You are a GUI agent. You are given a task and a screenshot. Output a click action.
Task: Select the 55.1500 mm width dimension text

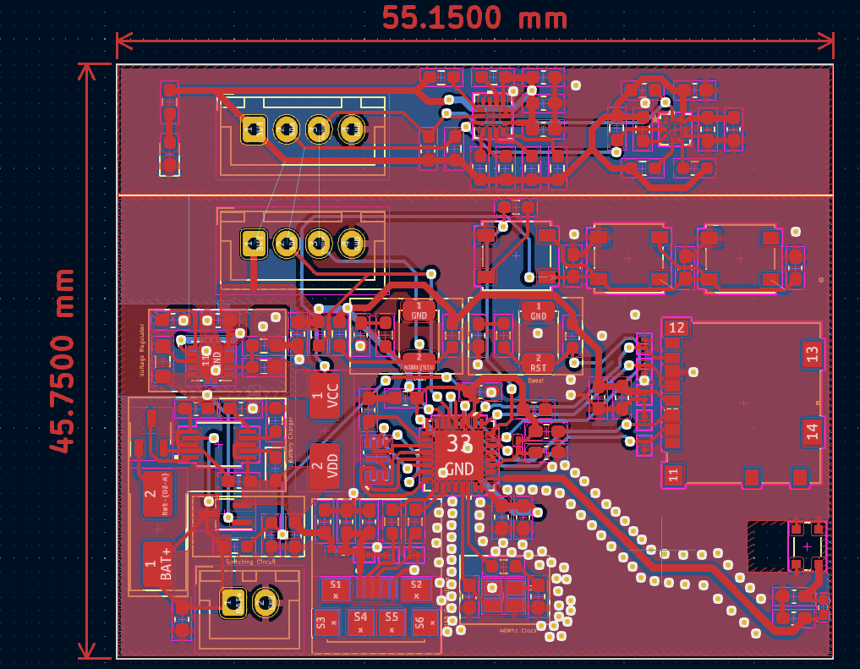click(474, 18)
